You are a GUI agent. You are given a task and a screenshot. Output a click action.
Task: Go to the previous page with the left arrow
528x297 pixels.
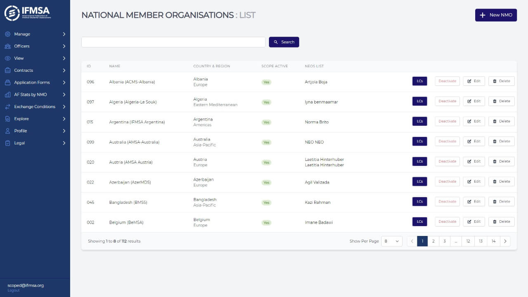pyautogui.click(x=412, y=241)
